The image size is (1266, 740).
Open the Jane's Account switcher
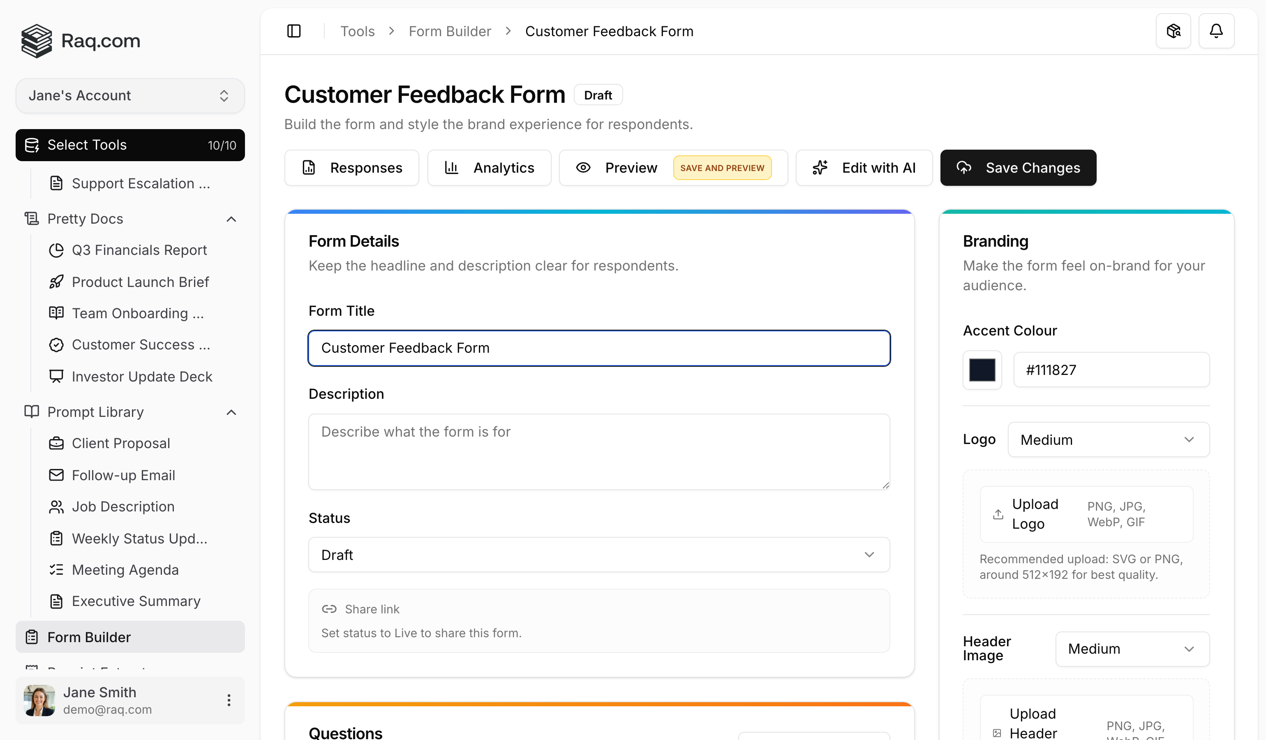(x=129, y=95)
